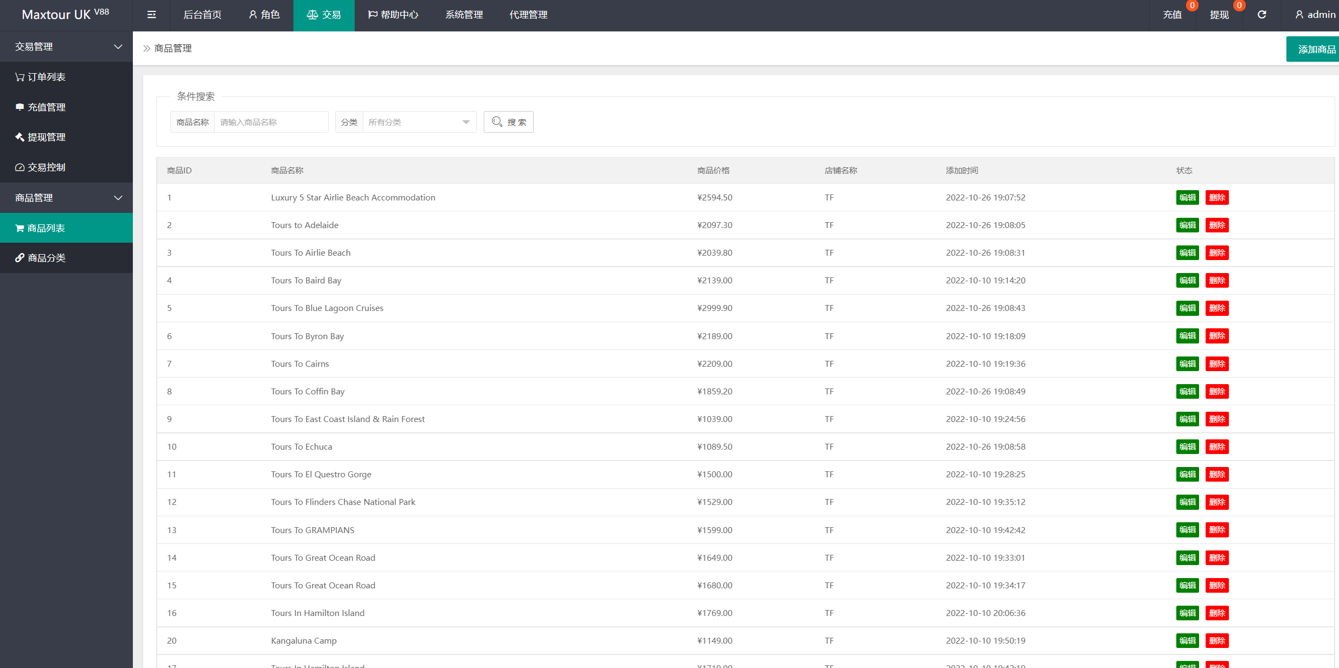Open 提现管理 with hammer icon

(x=46, y=137)
